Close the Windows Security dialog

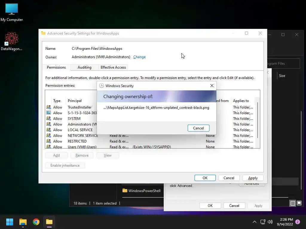(212, 86)
